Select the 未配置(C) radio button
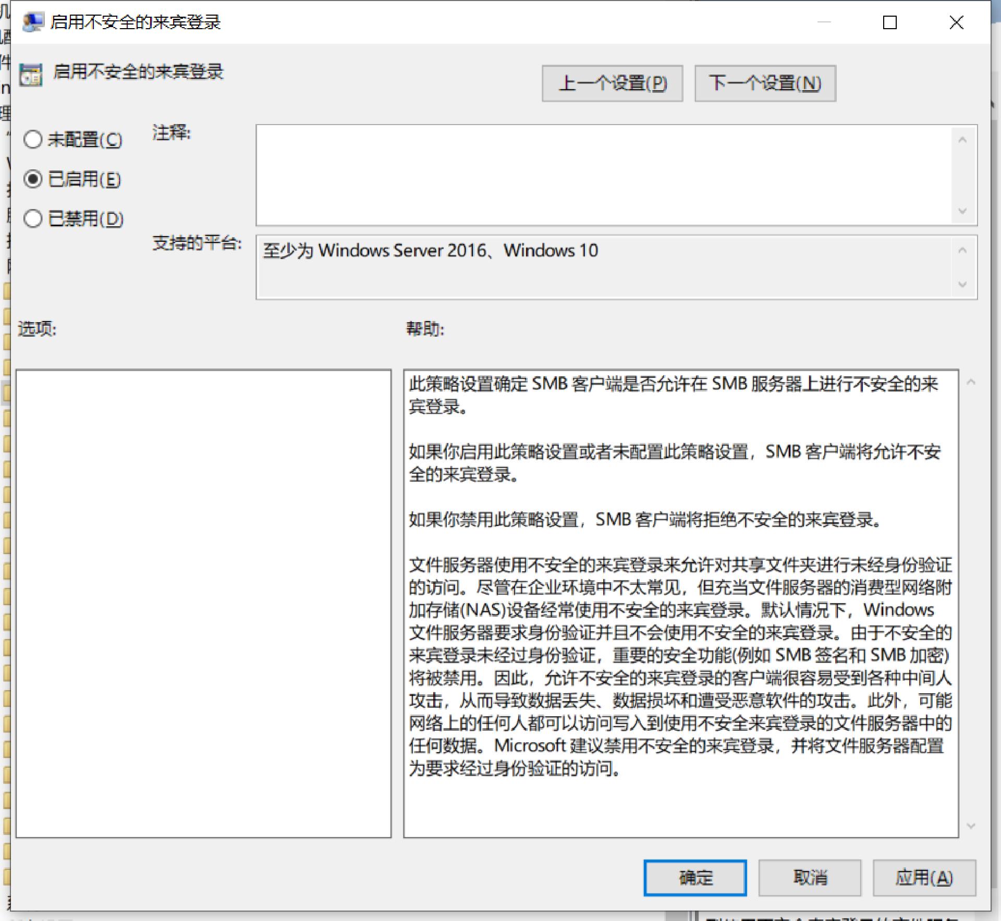Screen dimensions: 1001x921 click(x=73, y=140)
